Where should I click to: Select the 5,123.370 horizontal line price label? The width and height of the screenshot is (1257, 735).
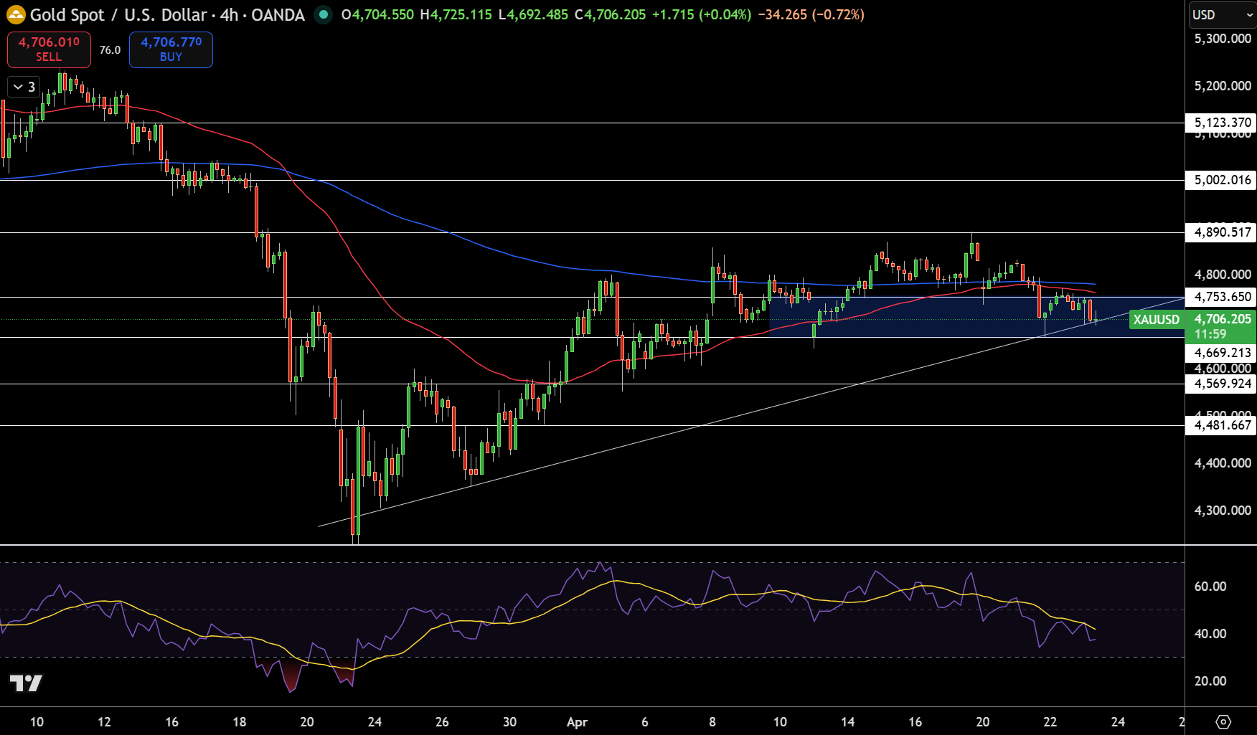1221,123
